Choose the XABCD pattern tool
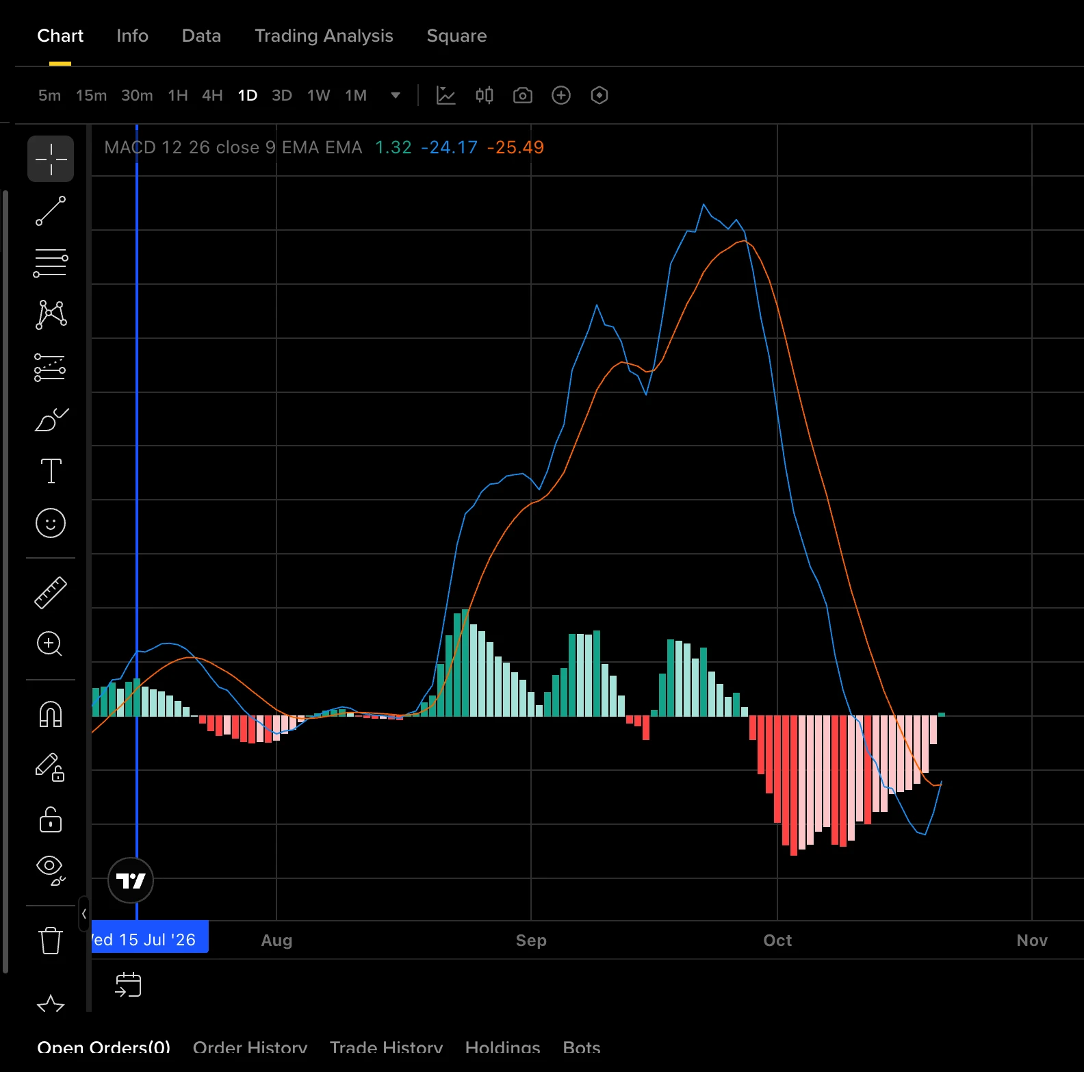This screenshot has height=1072, width=1084. click(x=51, y=315)
